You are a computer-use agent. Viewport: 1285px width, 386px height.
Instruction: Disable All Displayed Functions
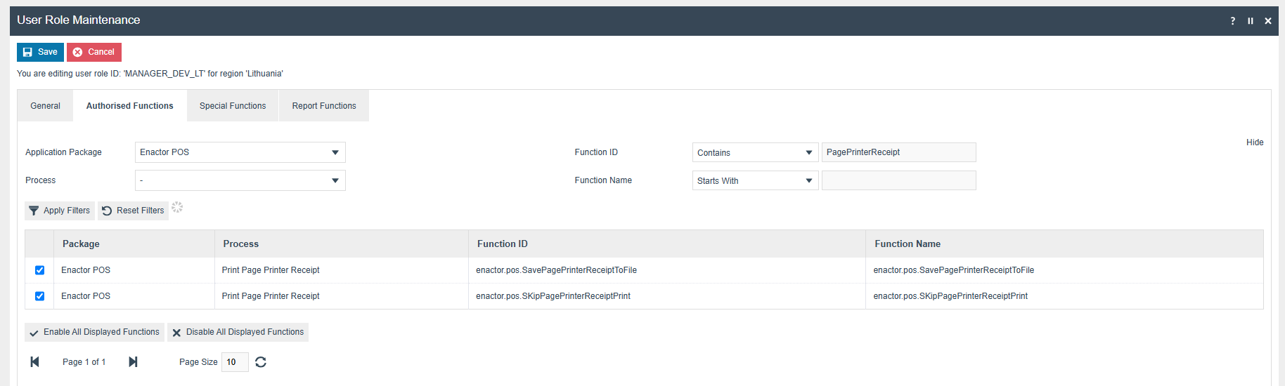click(238, 332)
